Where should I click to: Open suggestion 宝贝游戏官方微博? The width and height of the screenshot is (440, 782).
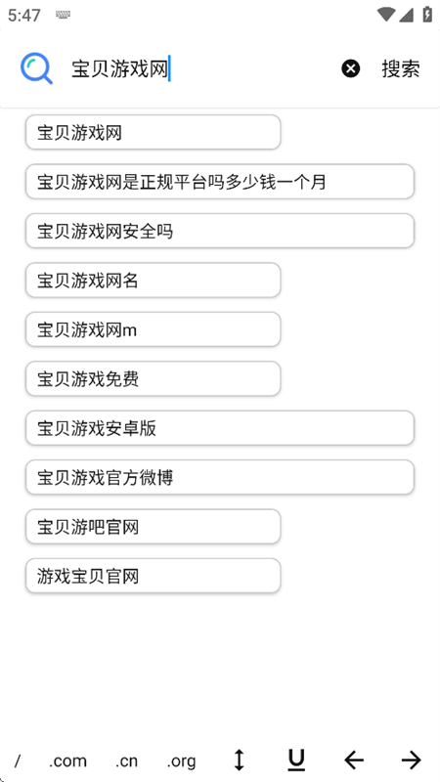pyautogui.click(x=220, y=477)
